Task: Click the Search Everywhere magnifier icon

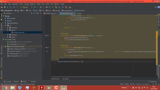Action: coord(156,7)
